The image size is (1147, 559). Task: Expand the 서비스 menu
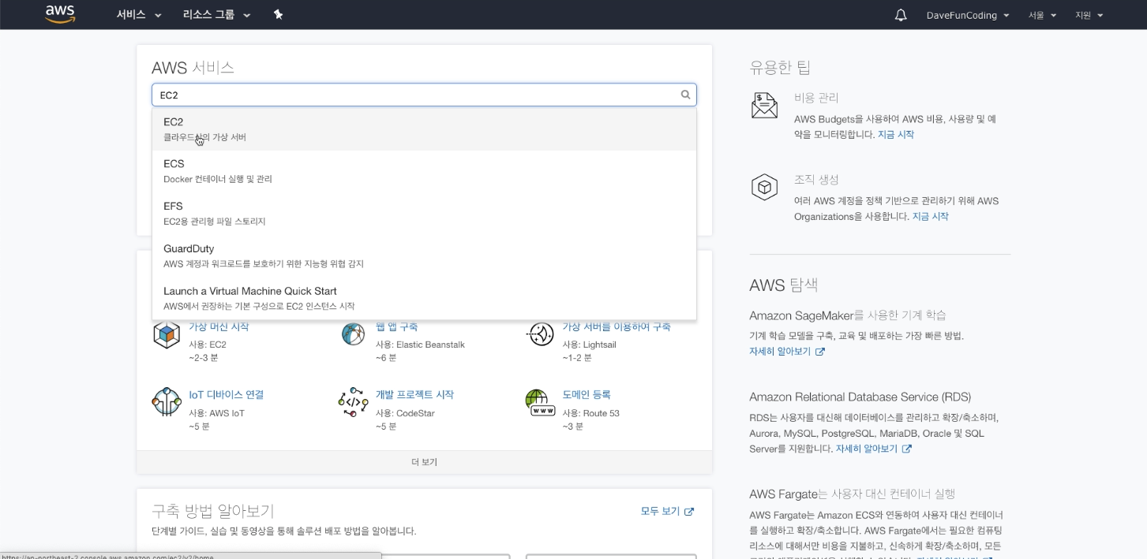[138, 15]
